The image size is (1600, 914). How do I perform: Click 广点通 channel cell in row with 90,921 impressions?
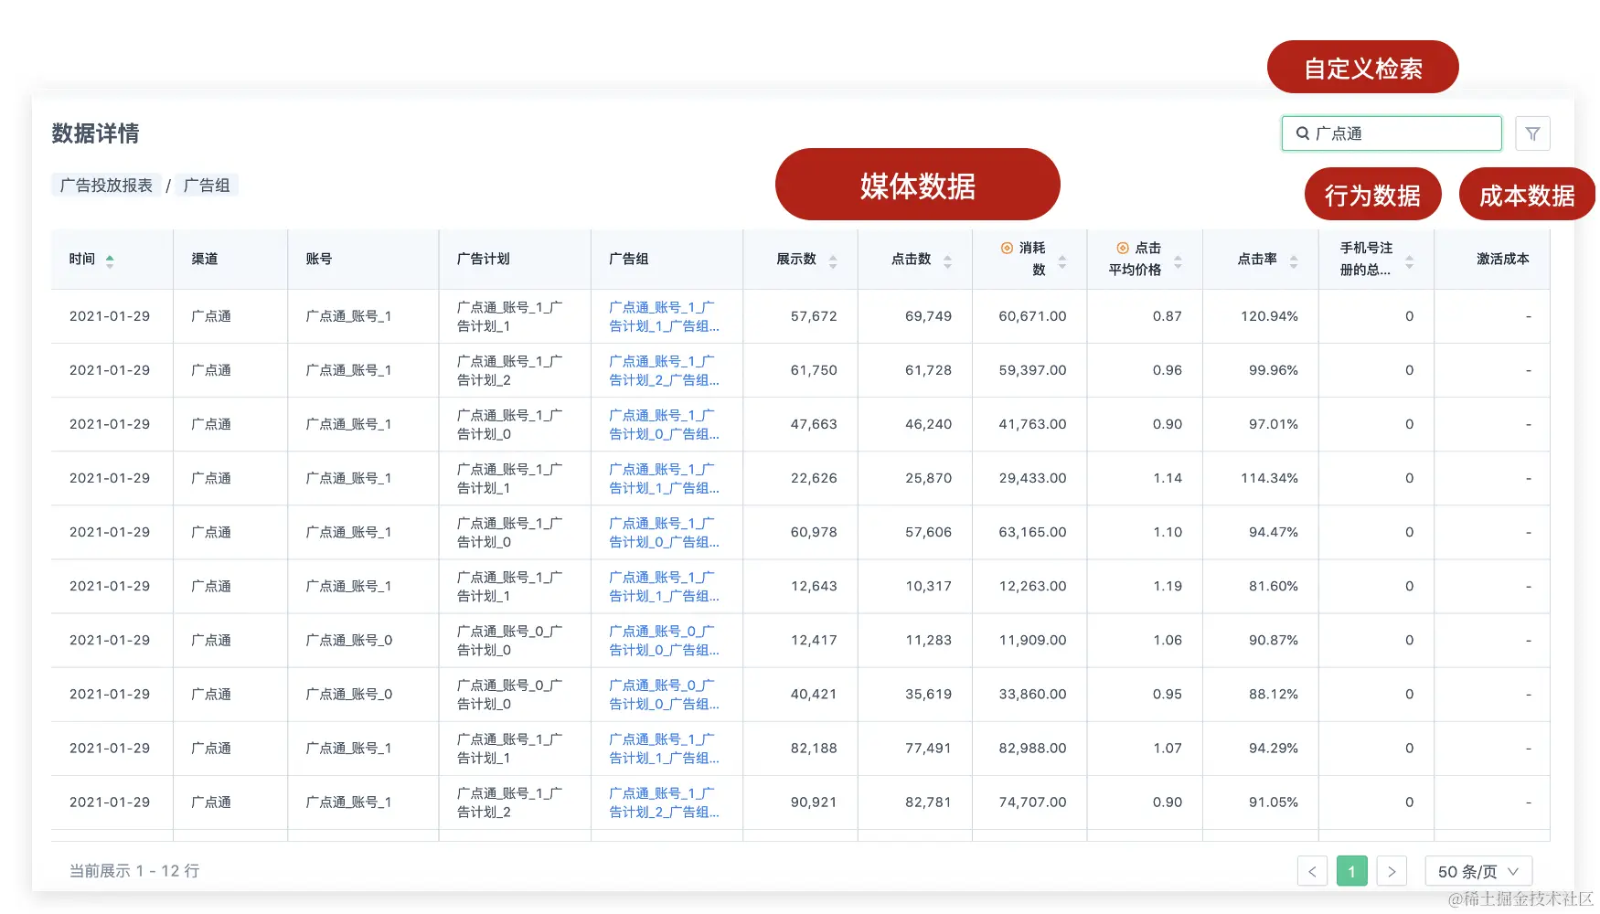211,802
